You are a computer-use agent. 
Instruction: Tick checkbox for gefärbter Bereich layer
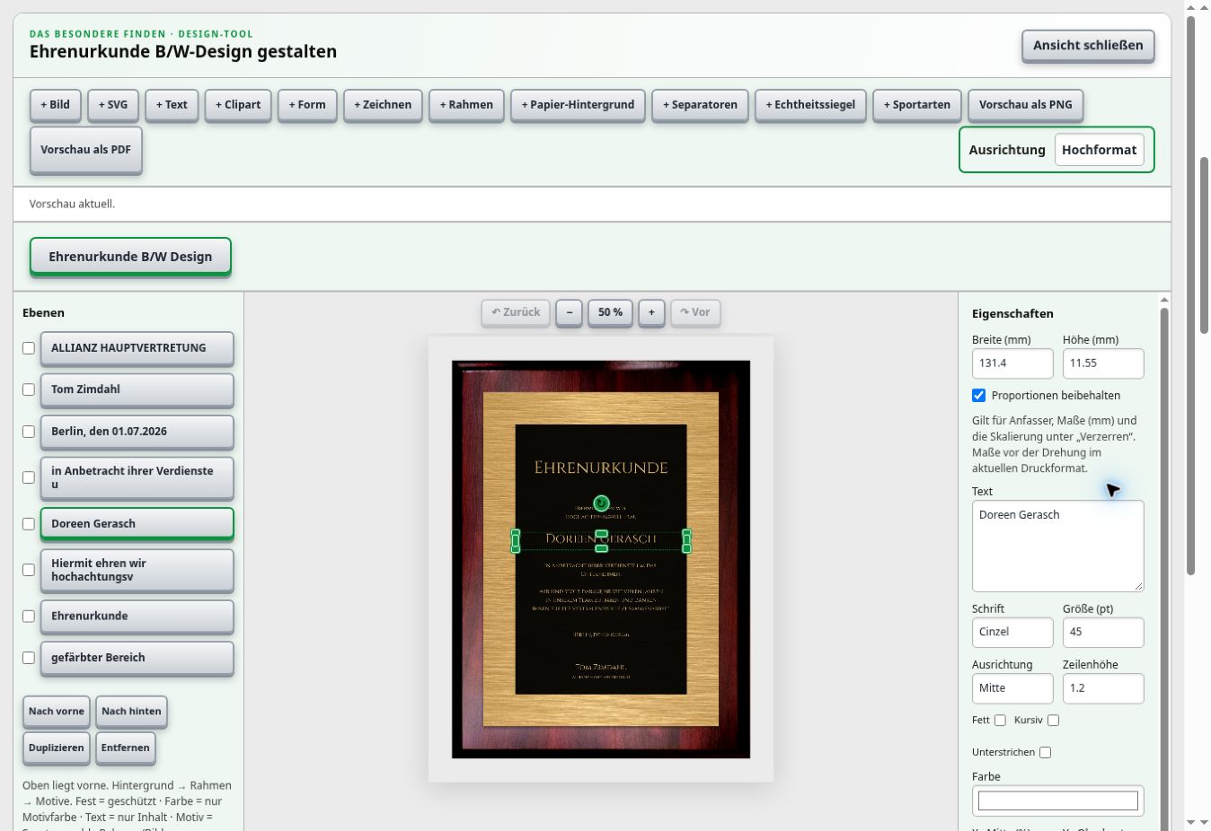pos(29,658)
